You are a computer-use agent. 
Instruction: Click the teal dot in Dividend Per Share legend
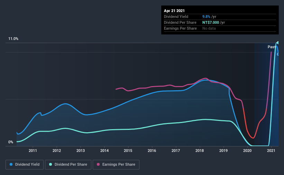pos(51,165)
